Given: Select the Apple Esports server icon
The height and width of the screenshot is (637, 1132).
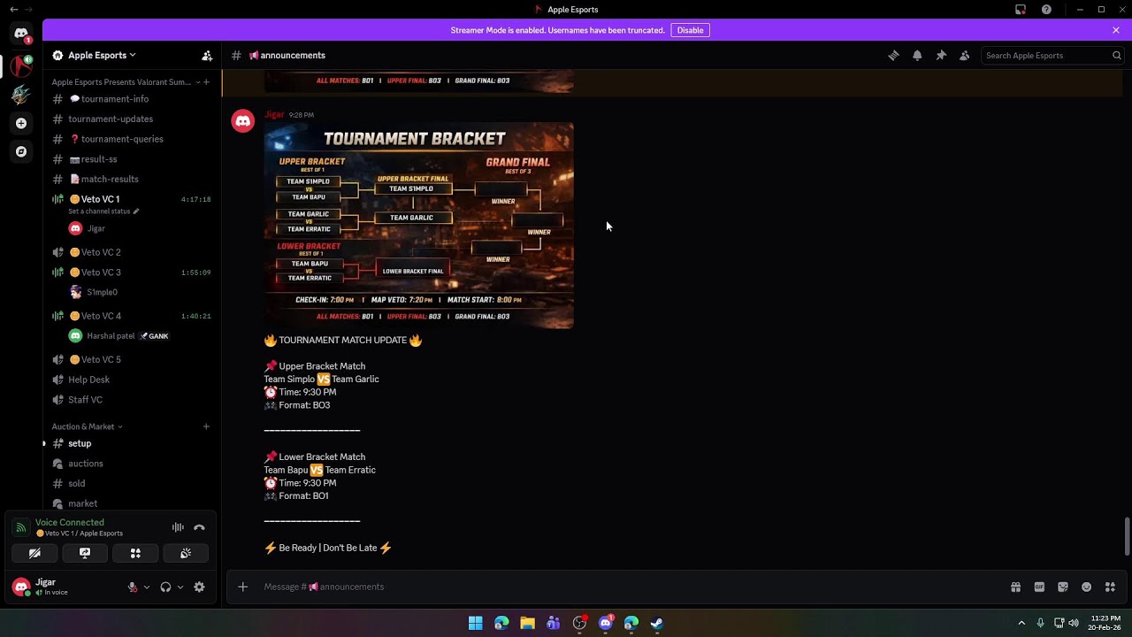Looking at the screenshot, I should click(21, 66).
